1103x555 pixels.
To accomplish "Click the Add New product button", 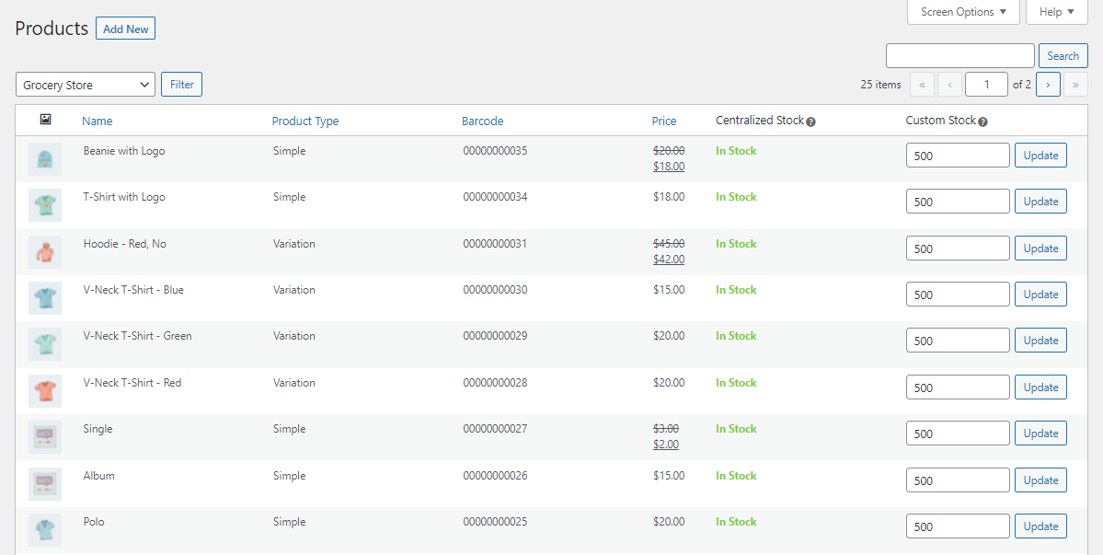I will click(125, 29).
